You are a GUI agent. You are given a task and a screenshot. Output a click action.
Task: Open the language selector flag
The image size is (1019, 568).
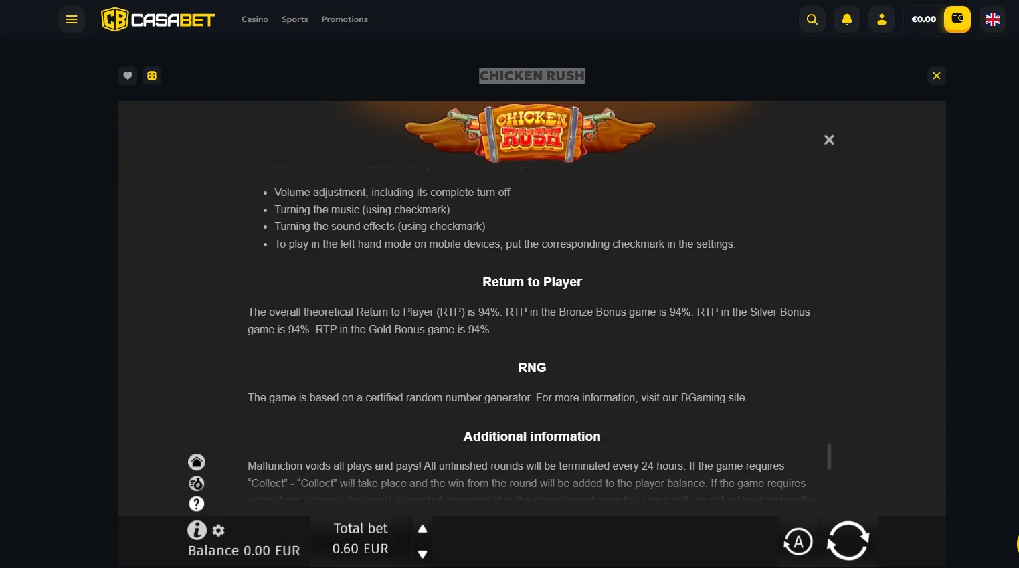[993, 19]
